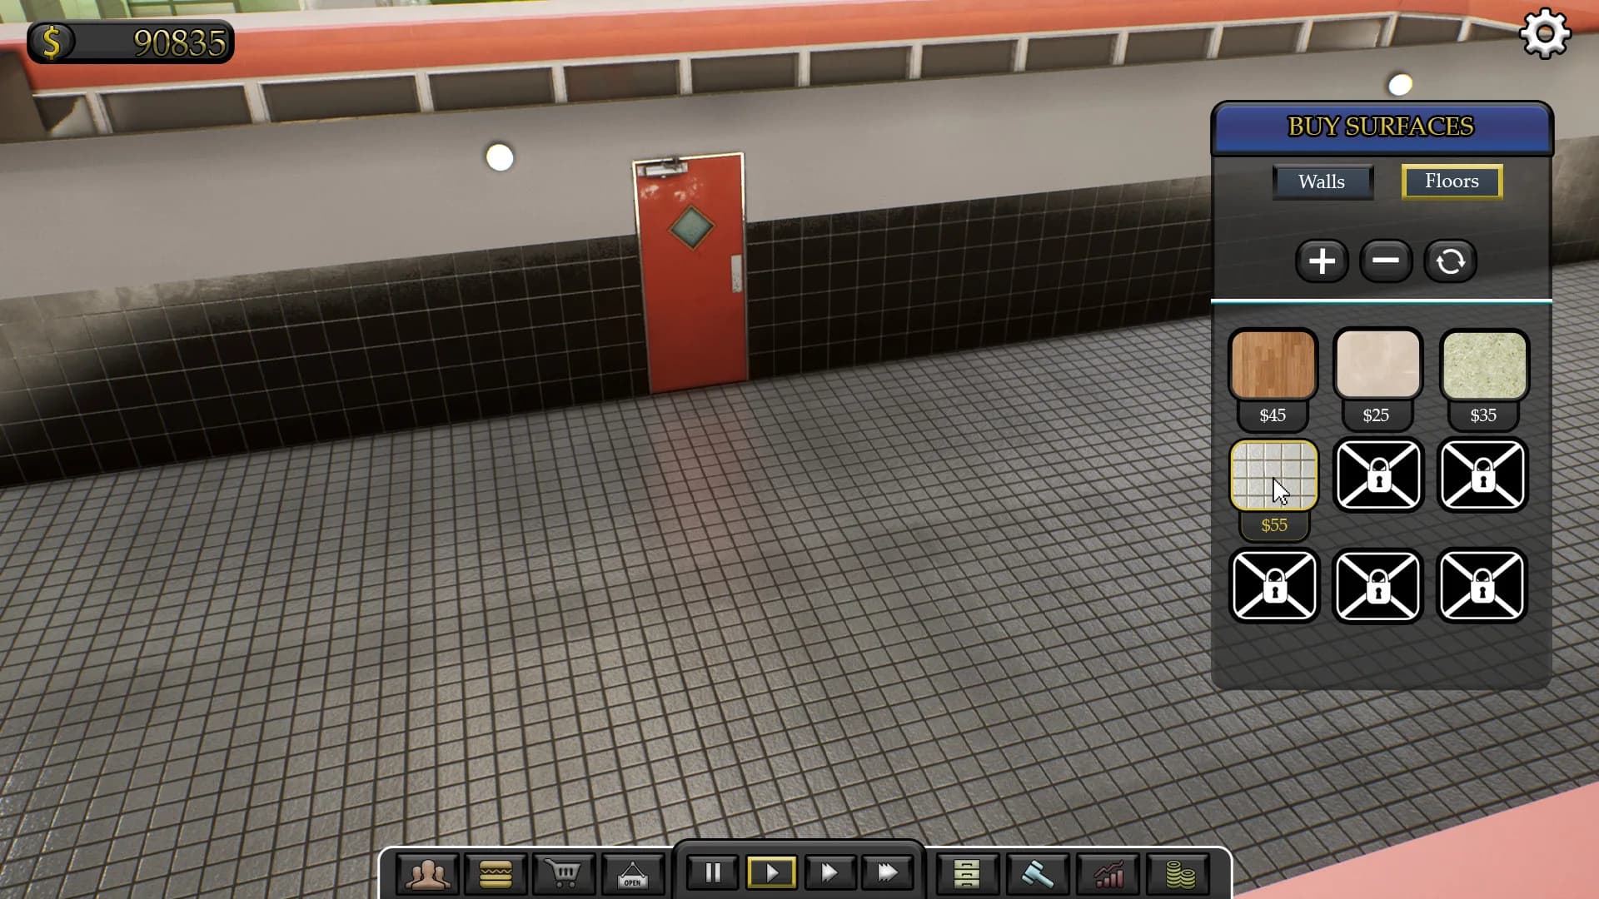Open the burger menu editor

tap(496, 873)
